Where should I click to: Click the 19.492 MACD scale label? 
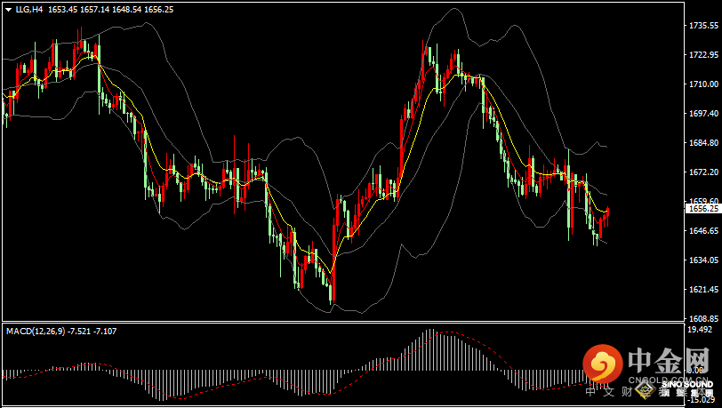[x=700, y=329]
